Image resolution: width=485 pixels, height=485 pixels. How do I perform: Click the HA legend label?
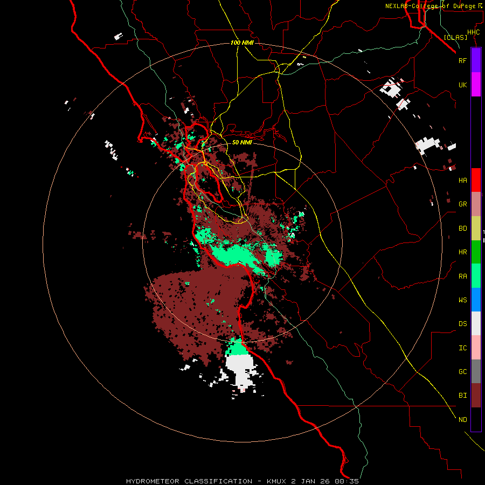[x=462, y=181]
